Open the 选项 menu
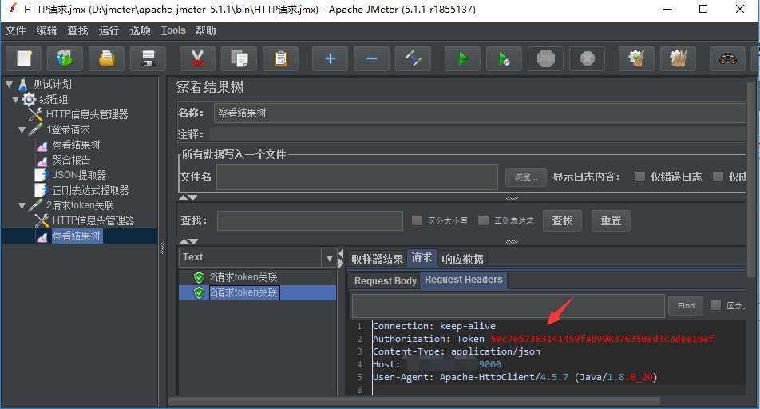 pos(140,30)
